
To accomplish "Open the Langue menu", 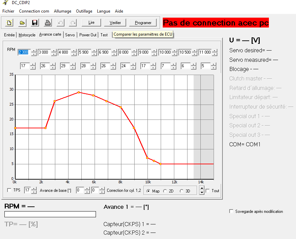I will click(x=103, y=11).
